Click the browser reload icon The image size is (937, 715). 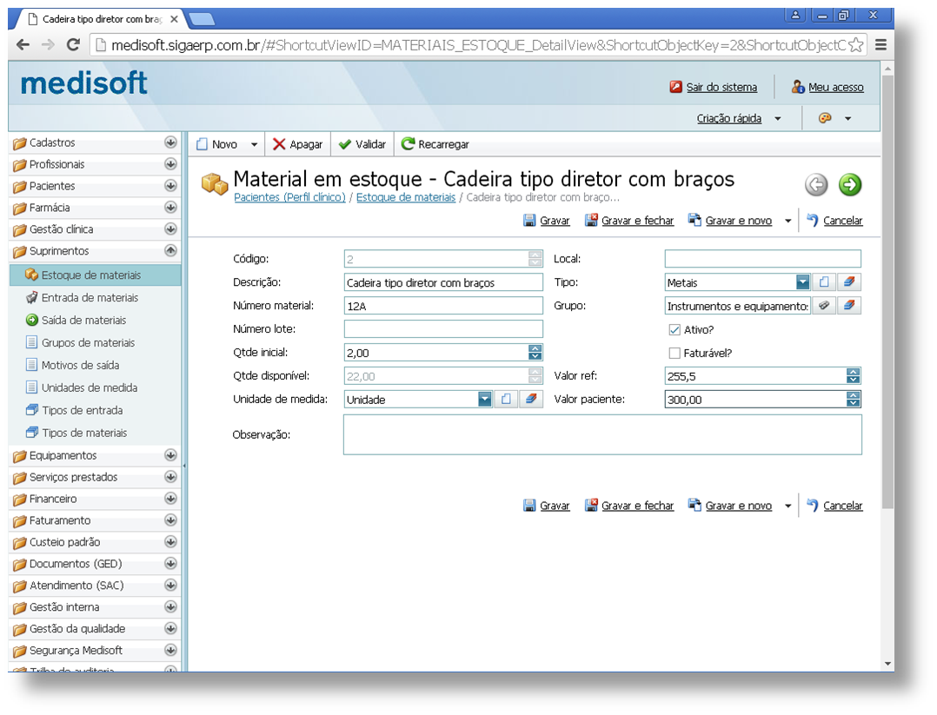click(73, 45)
